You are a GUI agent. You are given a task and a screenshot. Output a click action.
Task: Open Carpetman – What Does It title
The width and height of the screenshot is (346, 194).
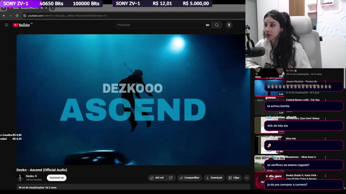pyautogui.click(x=301, y=157)
